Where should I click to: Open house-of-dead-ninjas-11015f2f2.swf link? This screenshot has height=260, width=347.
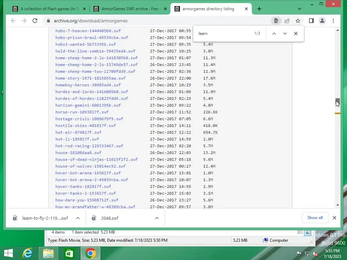pos(97,159)
